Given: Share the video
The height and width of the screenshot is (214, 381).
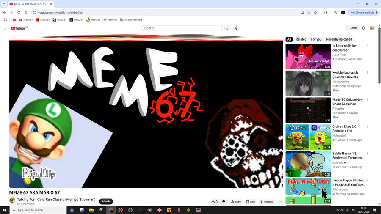Looking at the screenshot, I should (236, 202).
